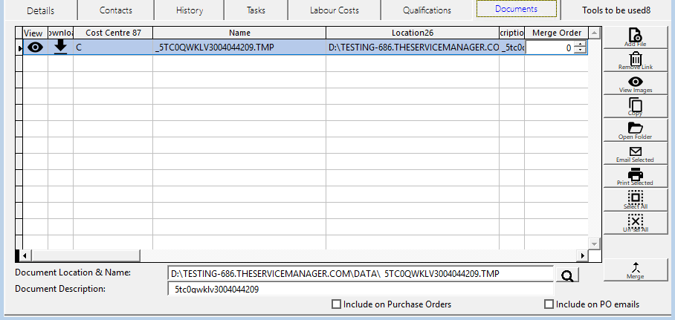675x320 pixels.
Task: Tick the Include on PO emails checkbox
Action: coord(549,304)
